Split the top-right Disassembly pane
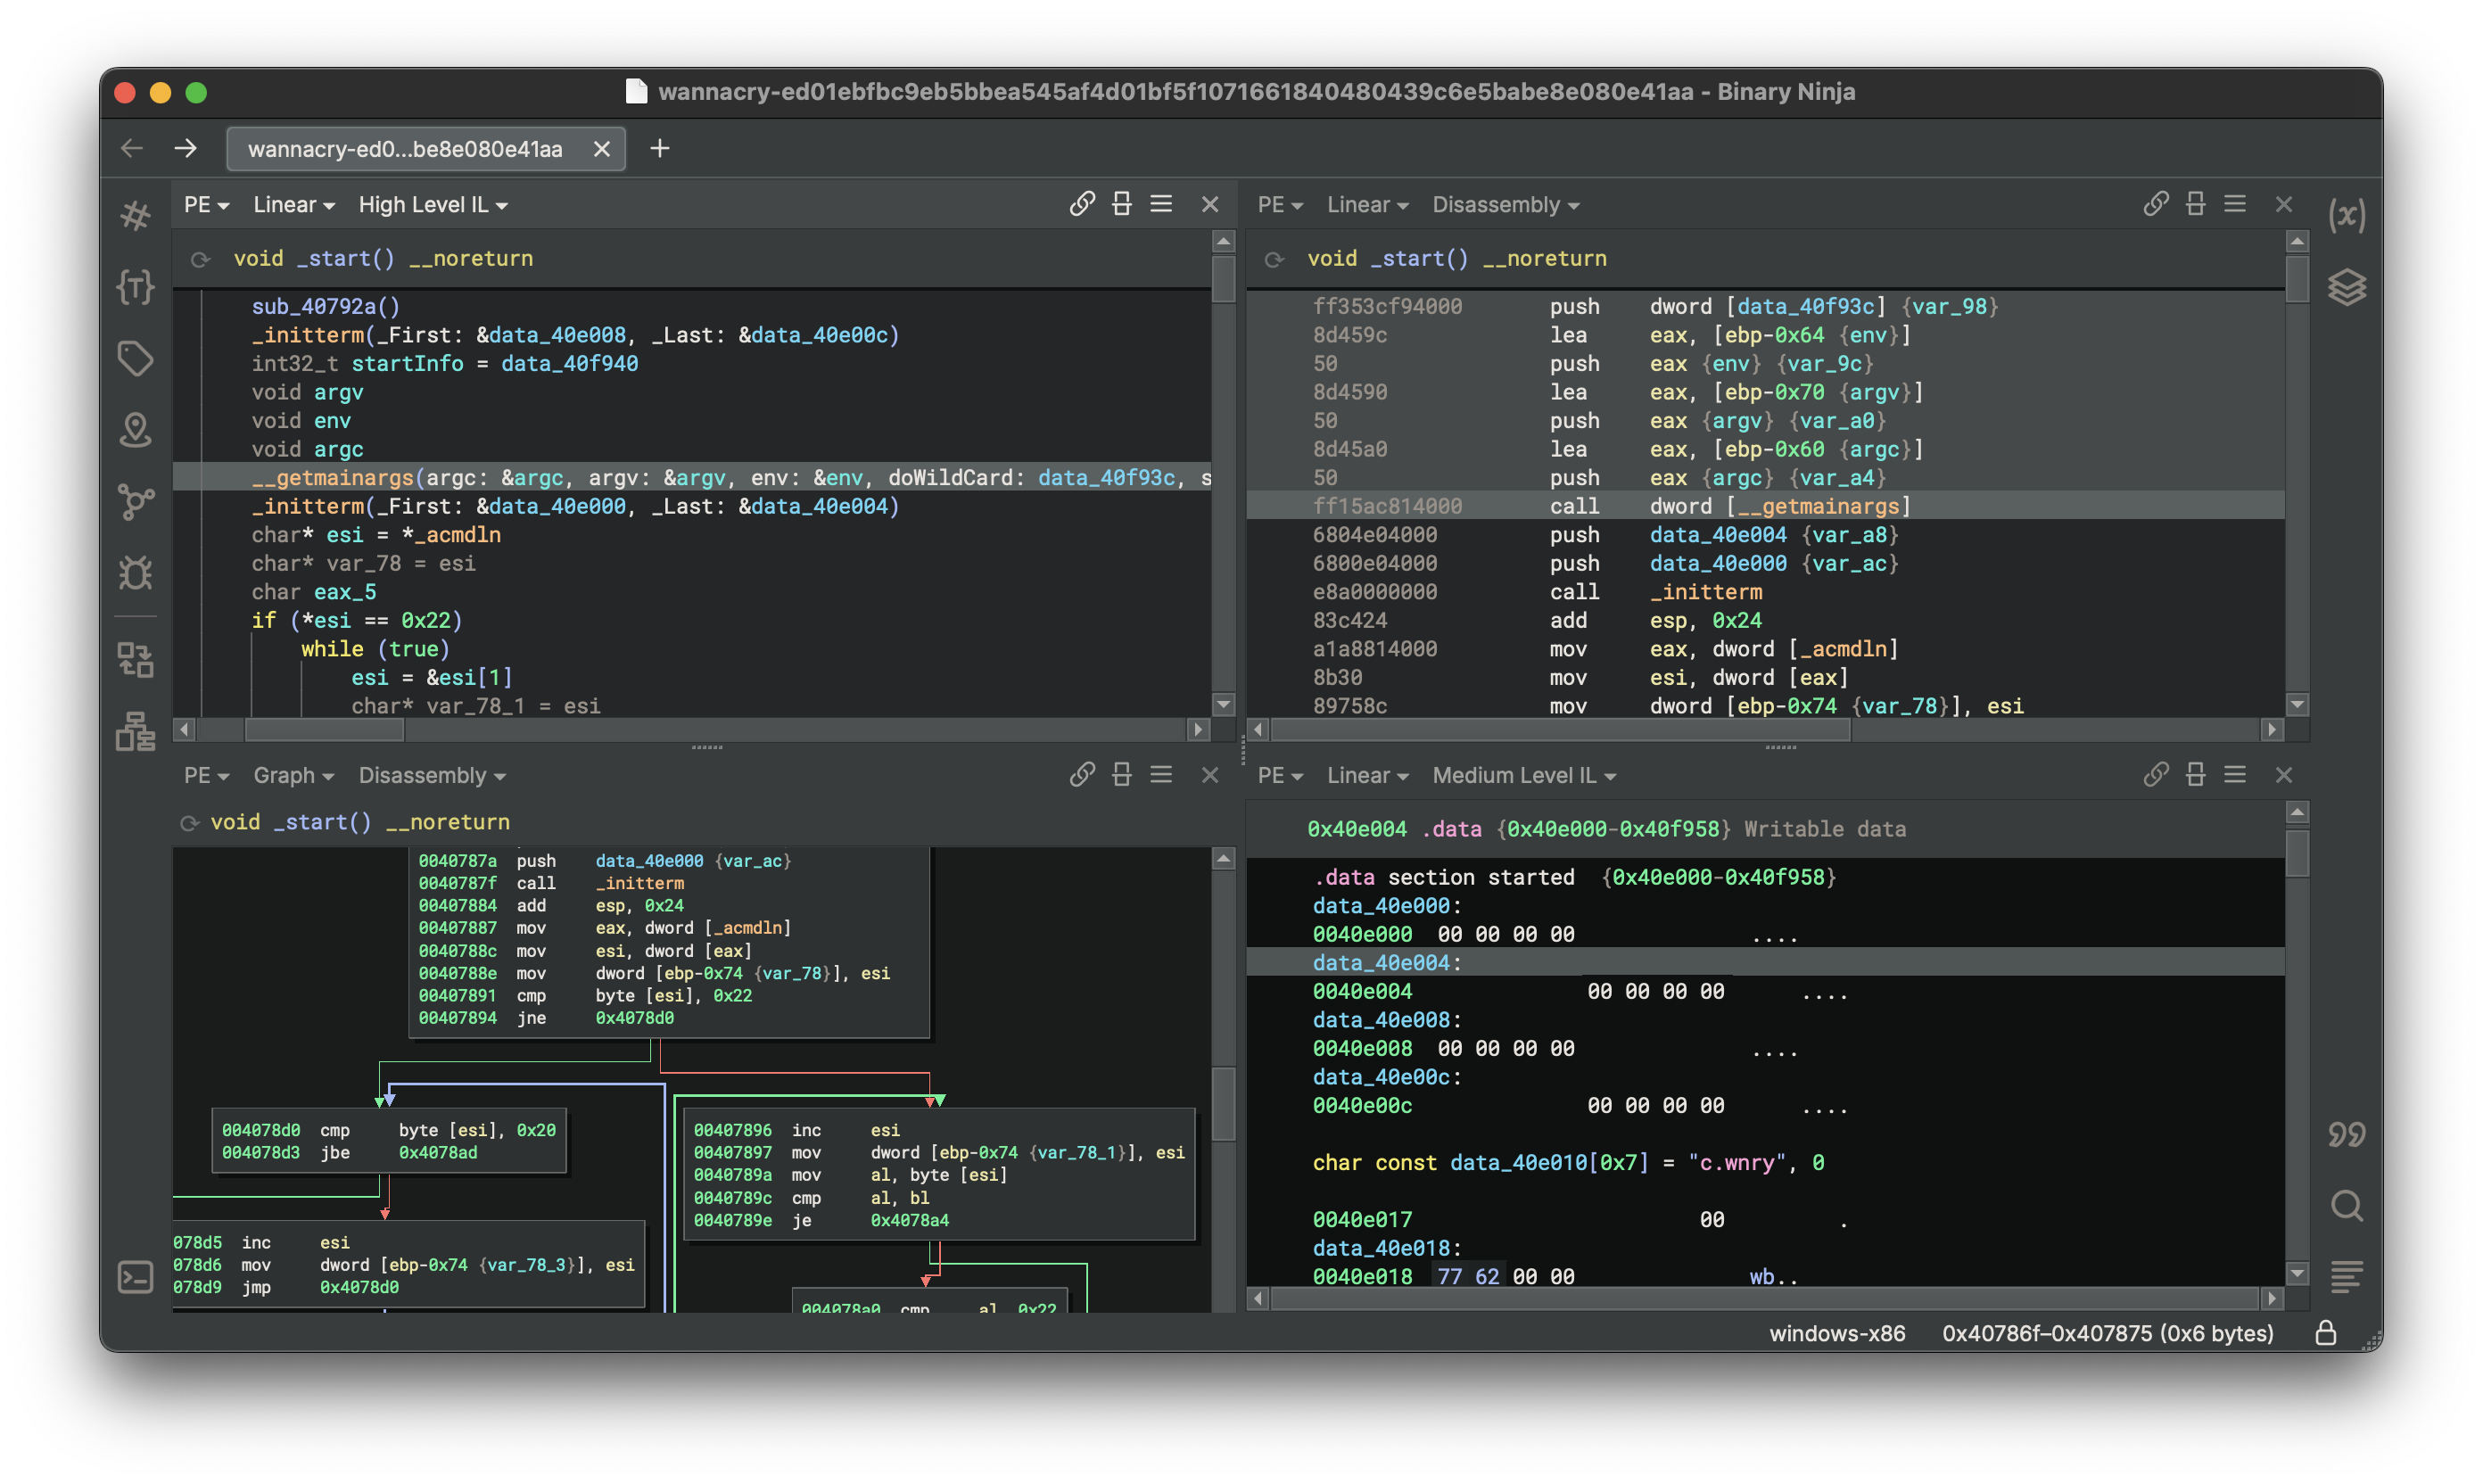Image resolution: width=2483 pixels, height=1484 pixels. (x=2196, y=204)
